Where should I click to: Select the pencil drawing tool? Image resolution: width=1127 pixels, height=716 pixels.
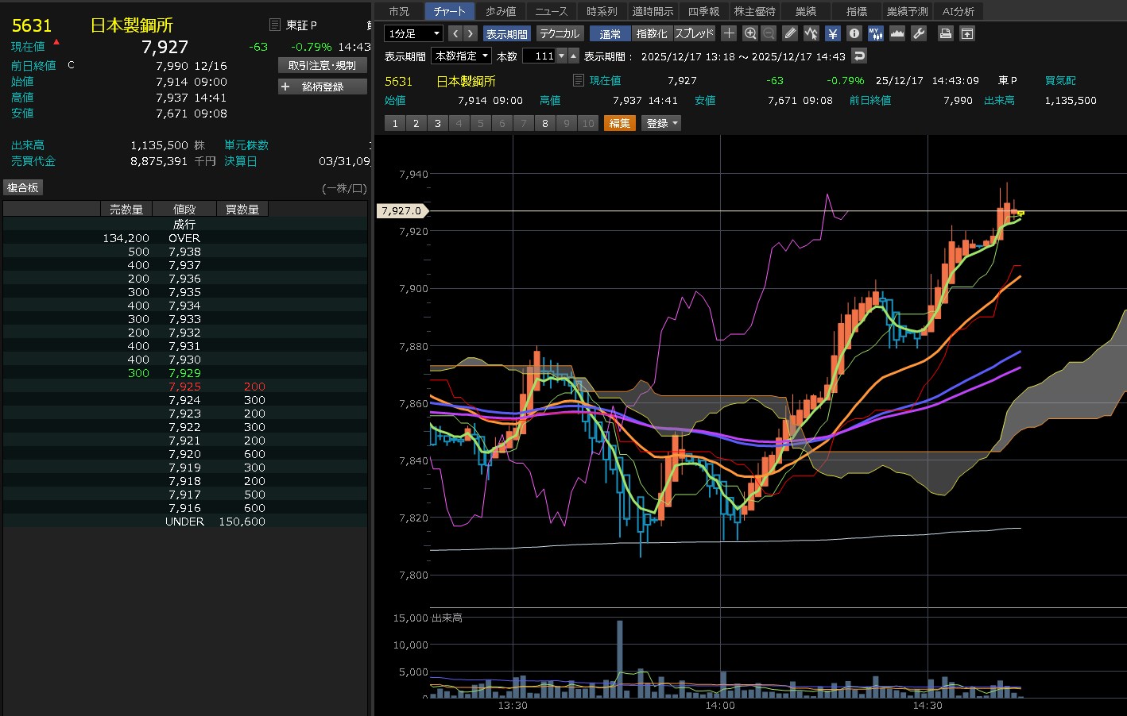789,33
